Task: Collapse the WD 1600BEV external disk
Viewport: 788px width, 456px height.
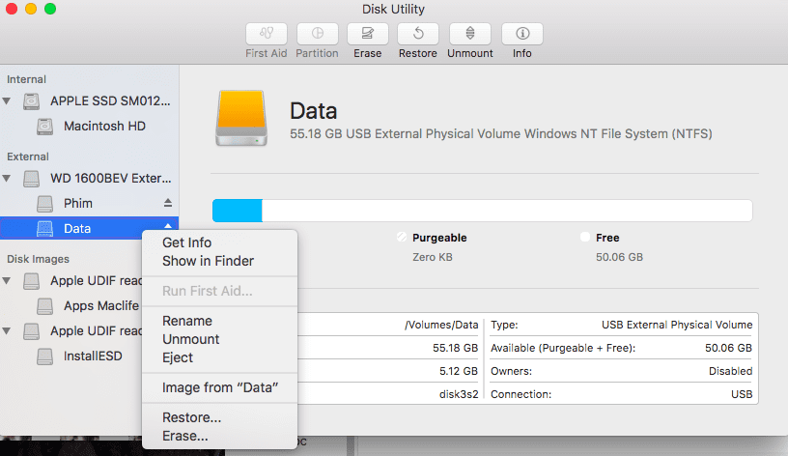Action: [x=8, y=179]
